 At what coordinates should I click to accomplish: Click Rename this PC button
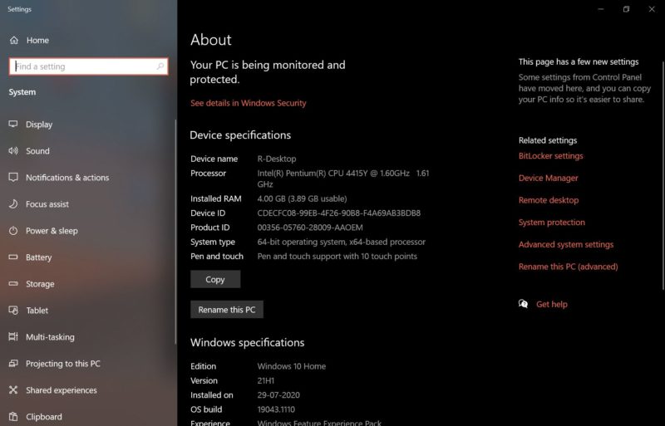click(x=226, y=310)
